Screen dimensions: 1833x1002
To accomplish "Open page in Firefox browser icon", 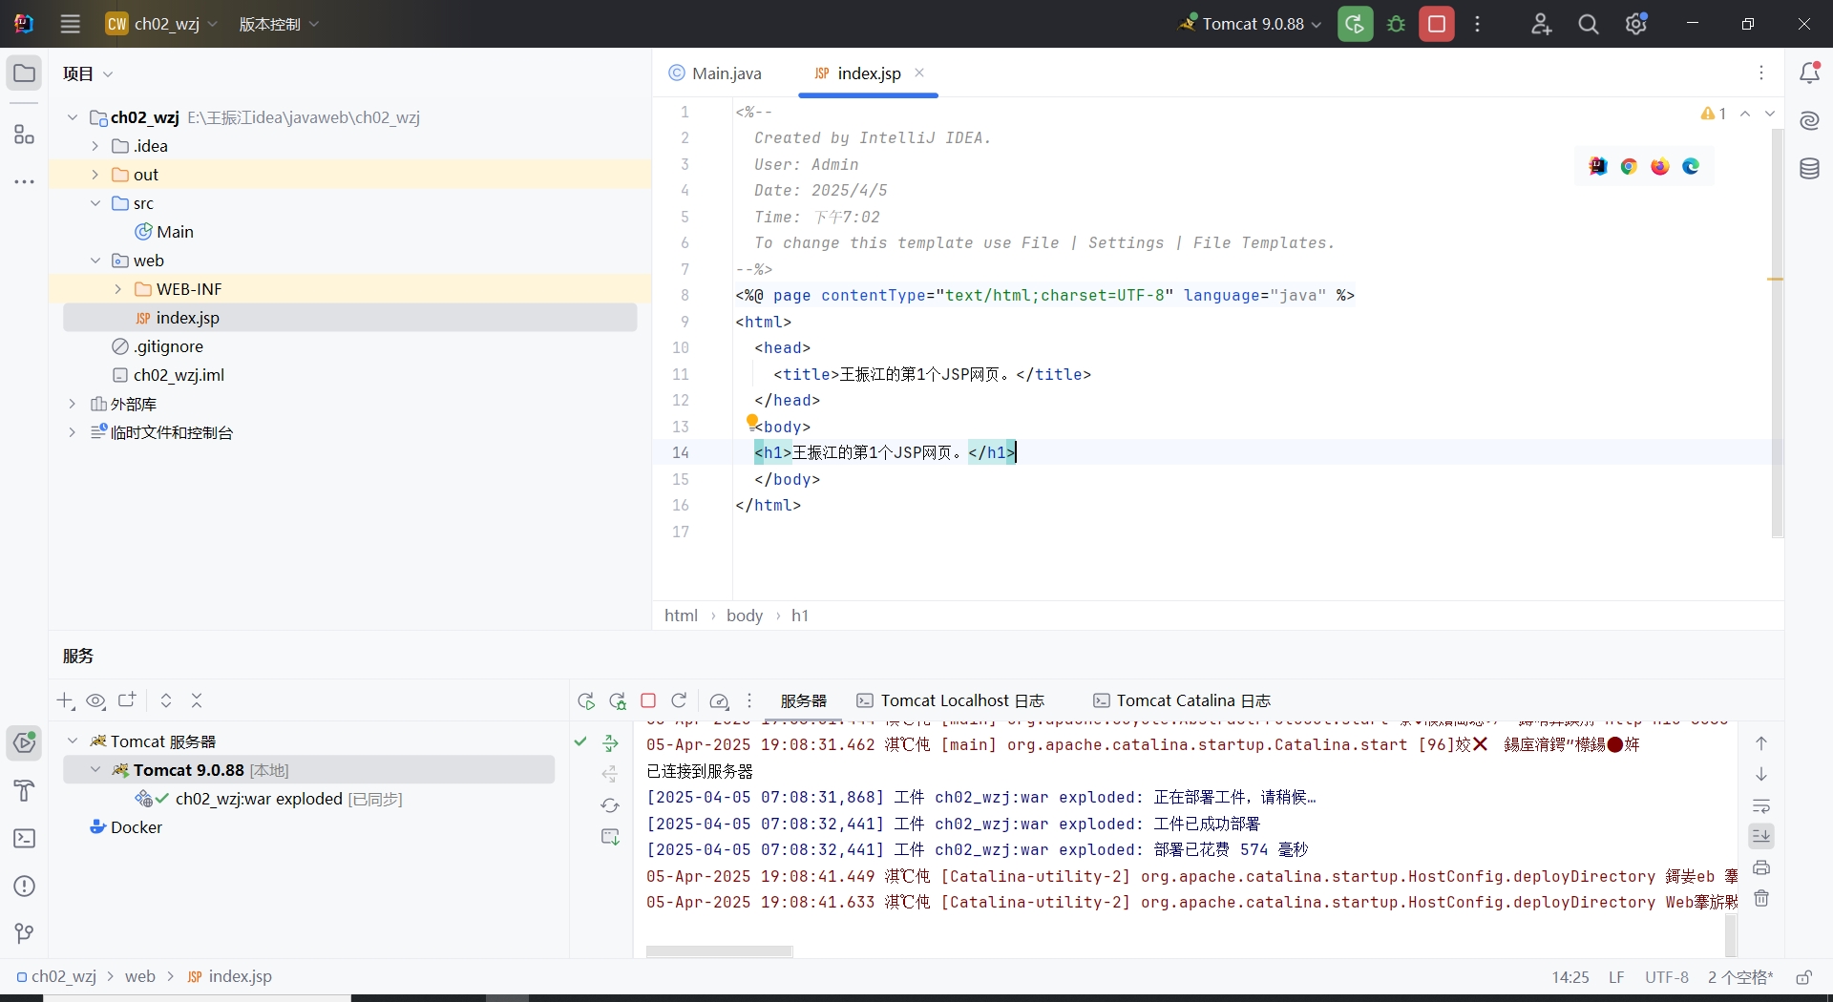I will [x=1660, y=167].
